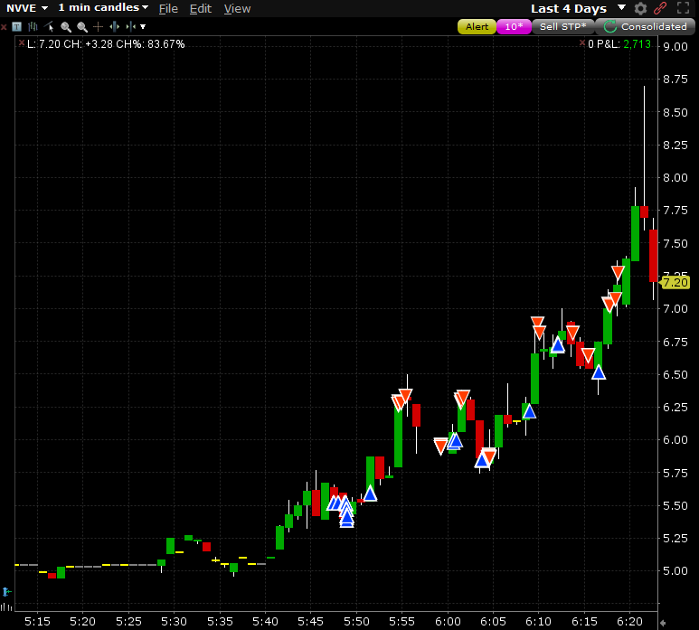The width and height of the screenshot is (699, 630).
Task: Click the 5:15 time axis label
Action: point(37,622)
